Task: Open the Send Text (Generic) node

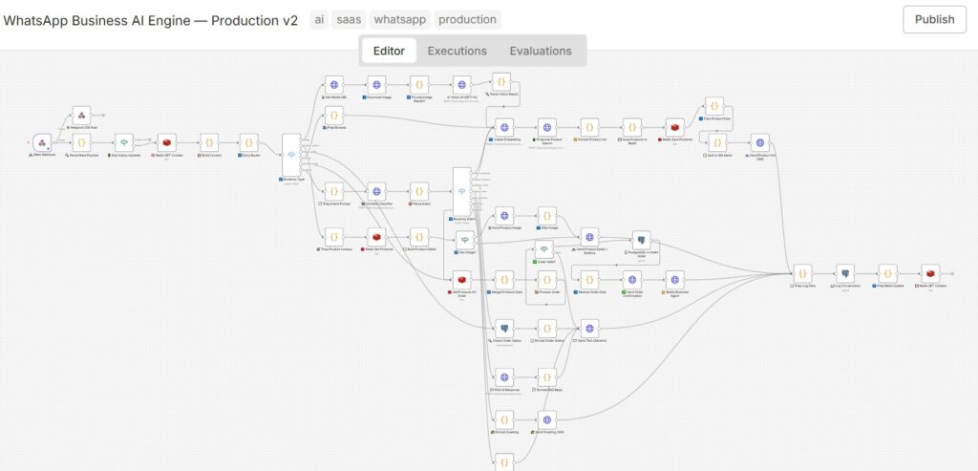Action: click(589, 328)
